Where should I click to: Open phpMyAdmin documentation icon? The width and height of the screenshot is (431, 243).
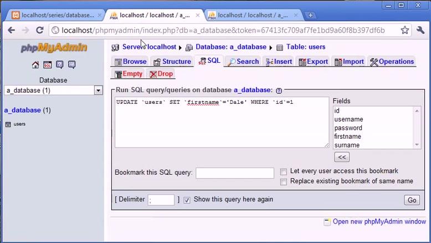[59, 65]
